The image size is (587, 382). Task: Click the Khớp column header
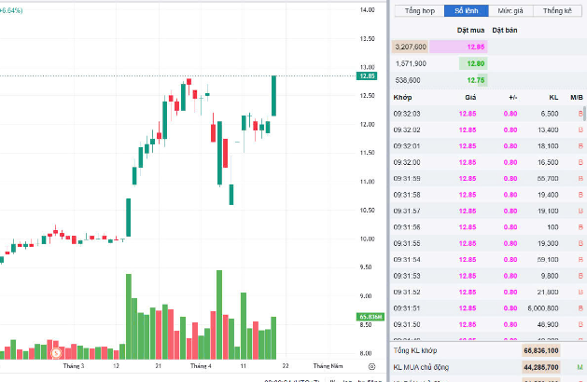pos(403,96)
